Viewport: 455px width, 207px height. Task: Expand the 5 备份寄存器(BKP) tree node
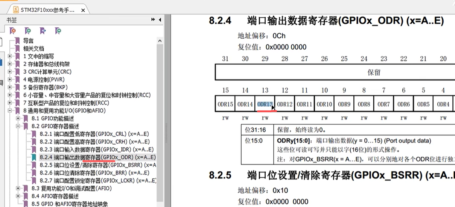click(x=10, y=87)
